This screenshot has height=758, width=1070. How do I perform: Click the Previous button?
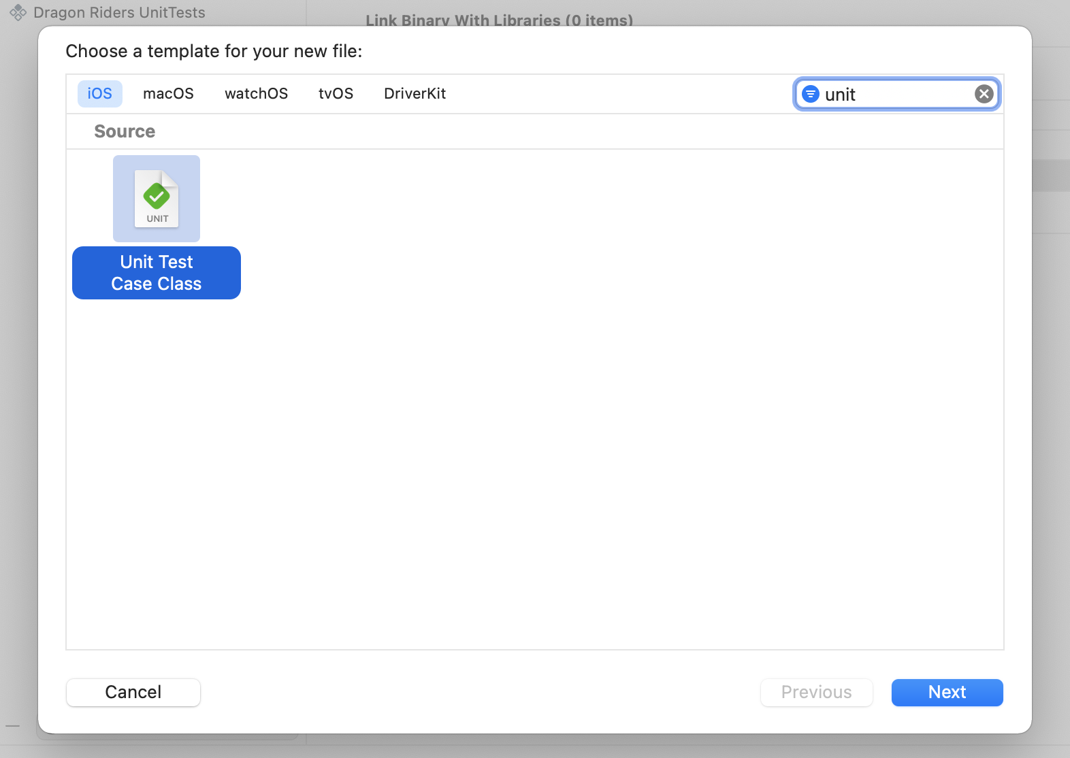click(x=817, y=693)
